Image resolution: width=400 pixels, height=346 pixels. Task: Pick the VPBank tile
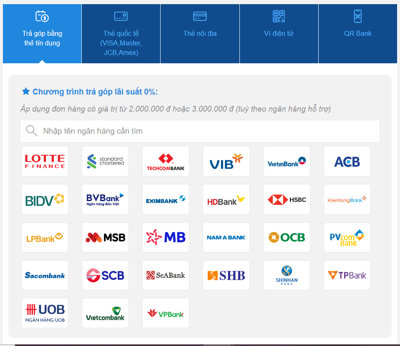tap(166, 313)
